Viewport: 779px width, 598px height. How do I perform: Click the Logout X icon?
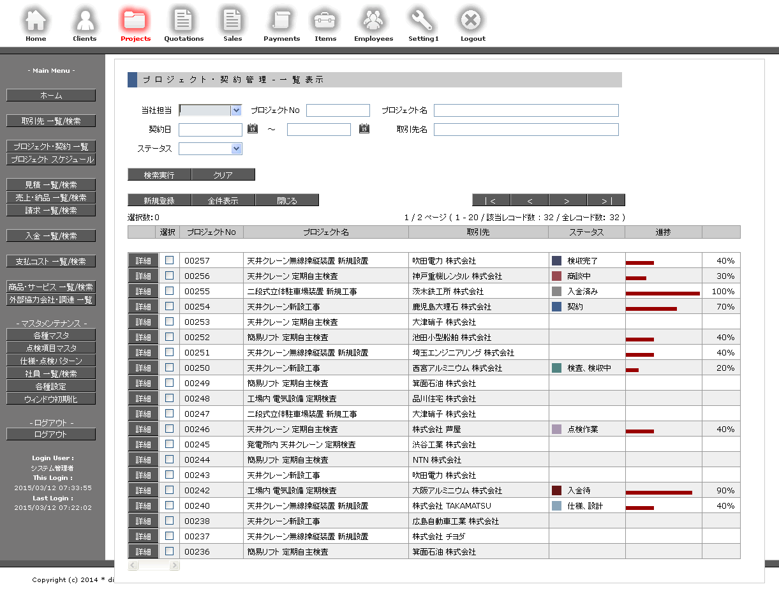(473, 21)
